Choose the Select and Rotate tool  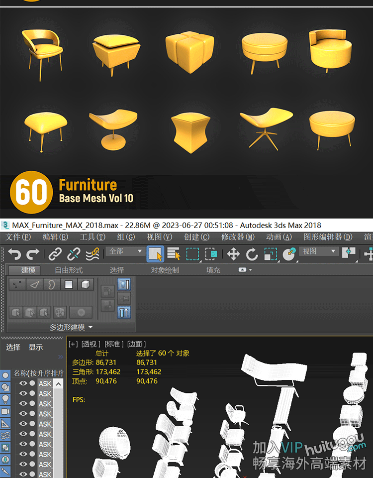252,254
